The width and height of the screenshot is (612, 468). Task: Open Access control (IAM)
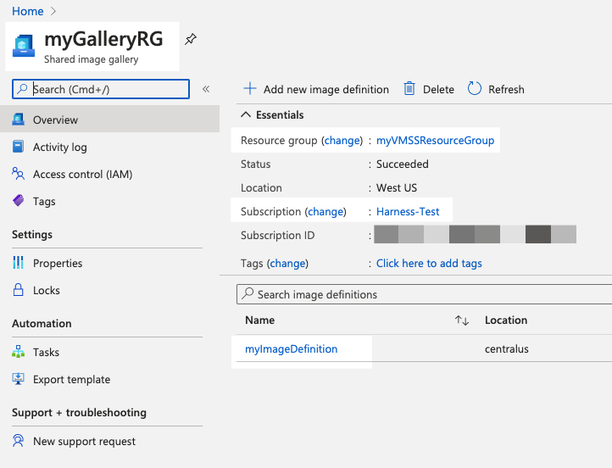click(x=83, y=174)
